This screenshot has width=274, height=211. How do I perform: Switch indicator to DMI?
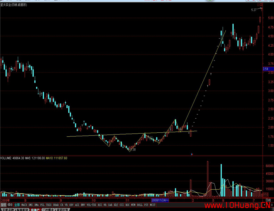pyautogui.click(x=31, y=205)
